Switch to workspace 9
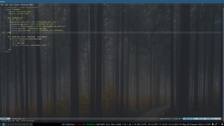Image resolution: width=224 pixels, height=126 pixels. [x=21, y=124]
